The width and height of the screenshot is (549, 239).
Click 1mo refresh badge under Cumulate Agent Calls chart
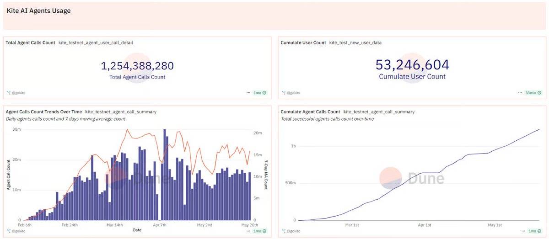click(534, 231)
